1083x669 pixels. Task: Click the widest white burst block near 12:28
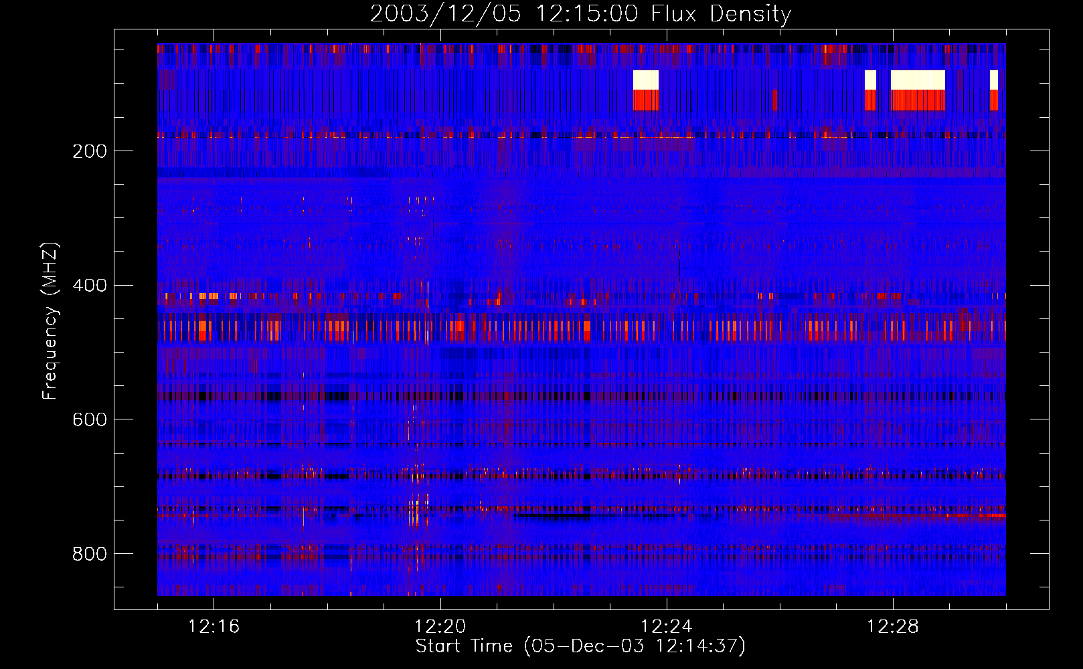pos(918,80)
